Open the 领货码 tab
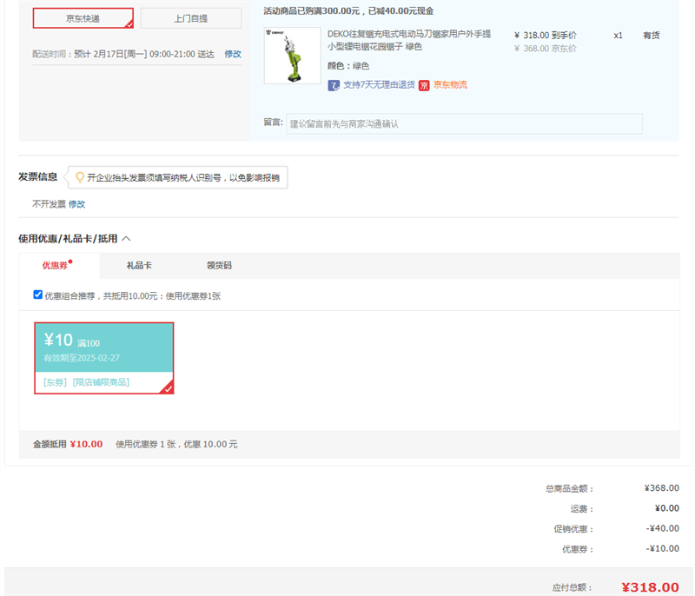 [x=219, y=265]
